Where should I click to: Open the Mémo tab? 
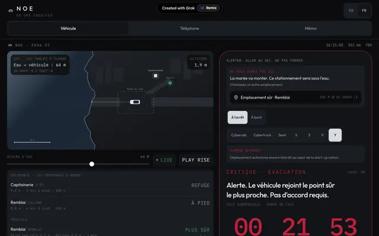[310, 28]
